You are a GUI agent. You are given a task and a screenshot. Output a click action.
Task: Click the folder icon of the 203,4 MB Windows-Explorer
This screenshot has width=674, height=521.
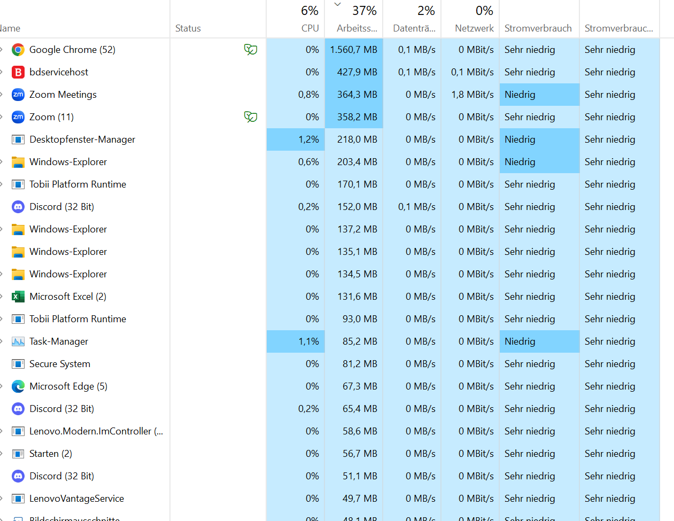click(x=18, y=162)
